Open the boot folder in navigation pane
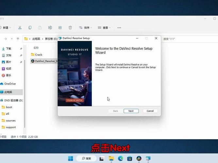Viewport: 218px width, 163px height. pos(7,107)
